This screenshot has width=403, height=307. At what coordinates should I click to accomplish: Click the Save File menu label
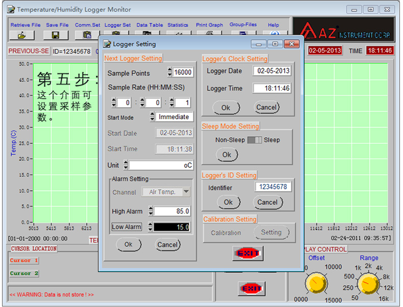tap(57, 25)
